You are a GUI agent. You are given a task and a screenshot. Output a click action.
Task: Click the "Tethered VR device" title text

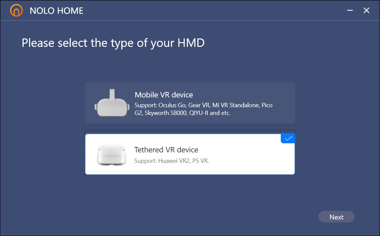166,150
